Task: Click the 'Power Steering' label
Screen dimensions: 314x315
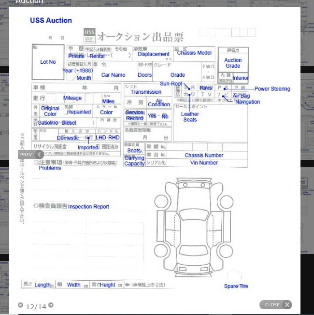Action: pyautogui.click(x=272, y=89)
